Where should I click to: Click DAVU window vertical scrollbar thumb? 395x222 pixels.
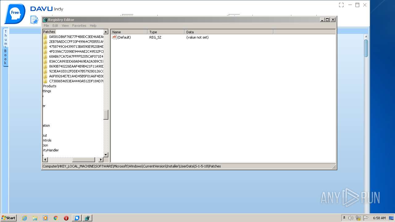tap(366, 48)
